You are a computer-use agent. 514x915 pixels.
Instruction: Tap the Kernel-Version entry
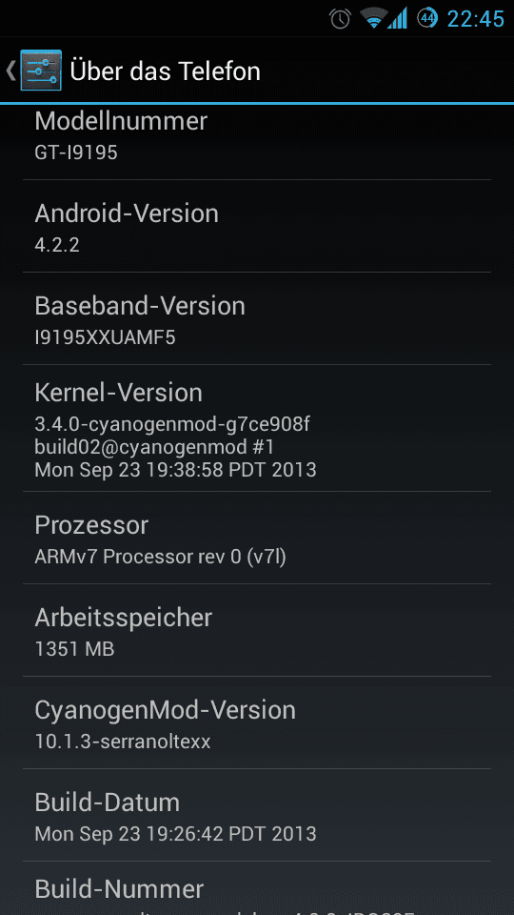tap(257, 428)
